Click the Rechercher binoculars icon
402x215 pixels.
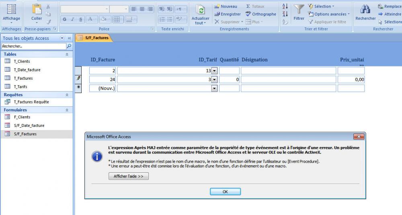(x=365, y=9)
